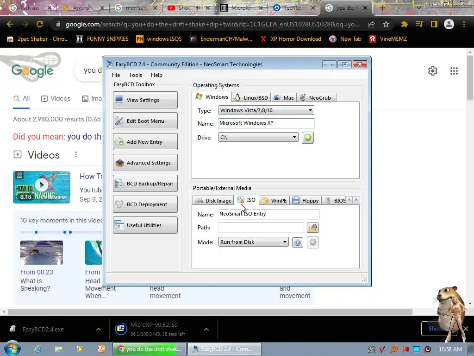Select the ISO portable media tab
Screen dimensions: 474x356
pos(246,200)
